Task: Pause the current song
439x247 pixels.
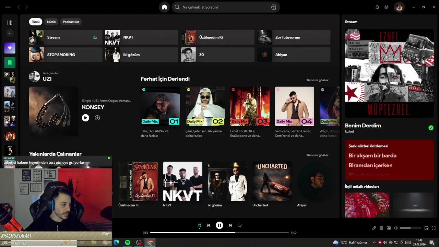Action: pyautogui.click(x=219, y=225)
